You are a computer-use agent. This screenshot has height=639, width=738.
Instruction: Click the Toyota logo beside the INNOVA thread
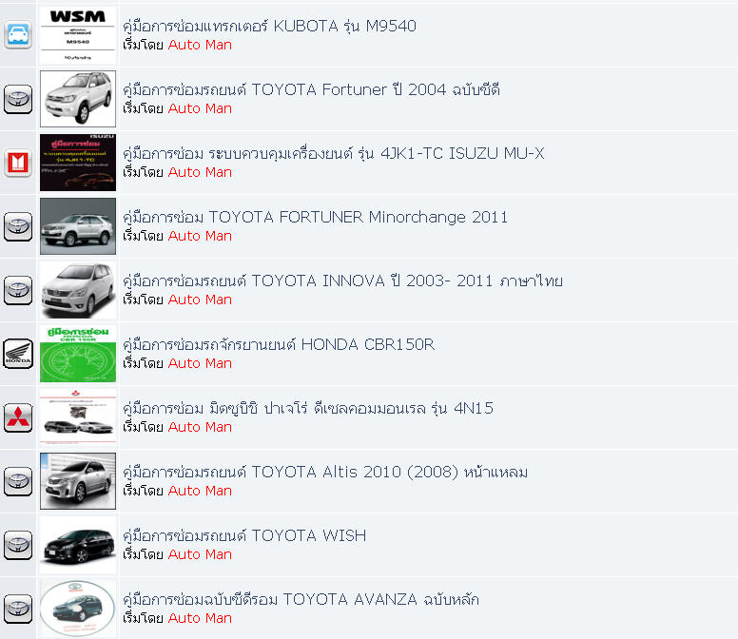(x=18, y=290)
